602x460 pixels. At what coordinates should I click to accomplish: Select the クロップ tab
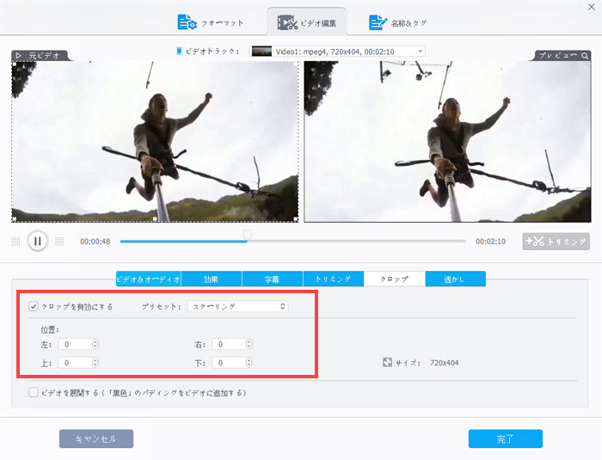[x=394, y=279]
